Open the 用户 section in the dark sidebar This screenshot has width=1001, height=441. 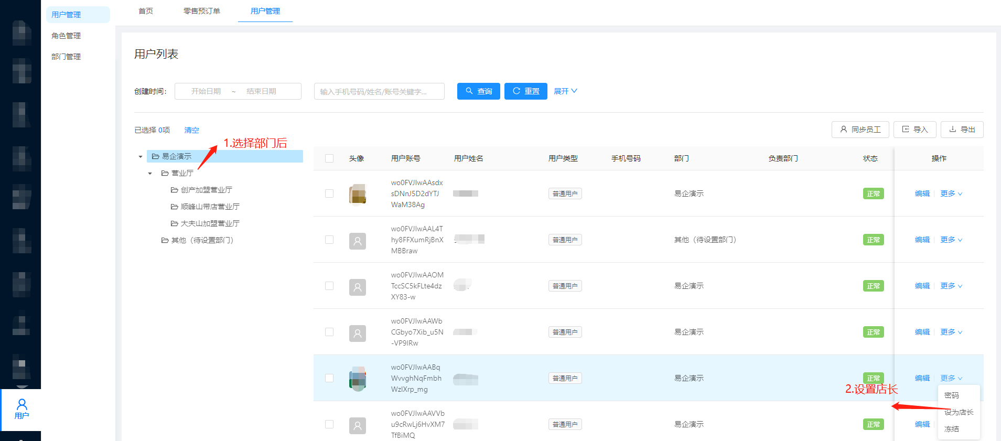tap(21, 410)
